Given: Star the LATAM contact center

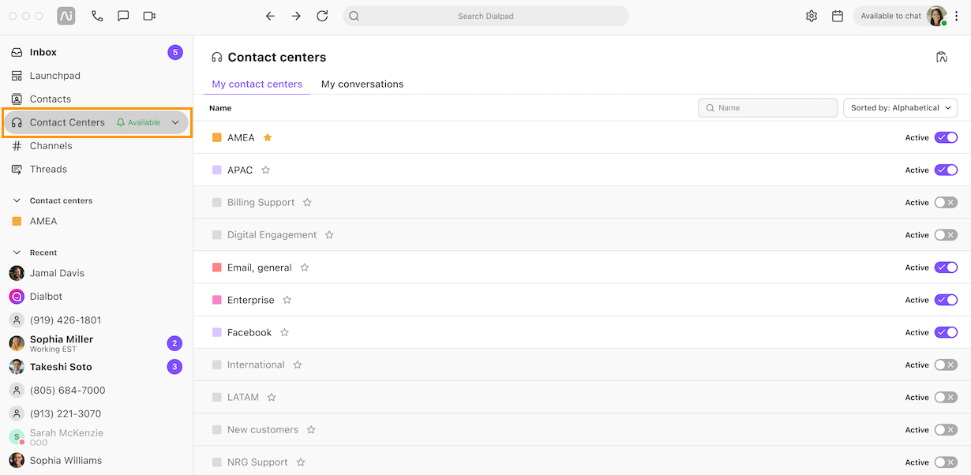Looking at the screenshot, I should (x=272, y=398).
